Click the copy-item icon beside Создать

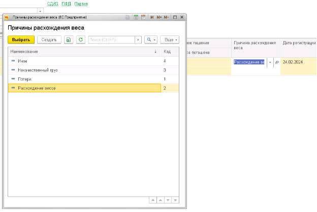[69, 40]
